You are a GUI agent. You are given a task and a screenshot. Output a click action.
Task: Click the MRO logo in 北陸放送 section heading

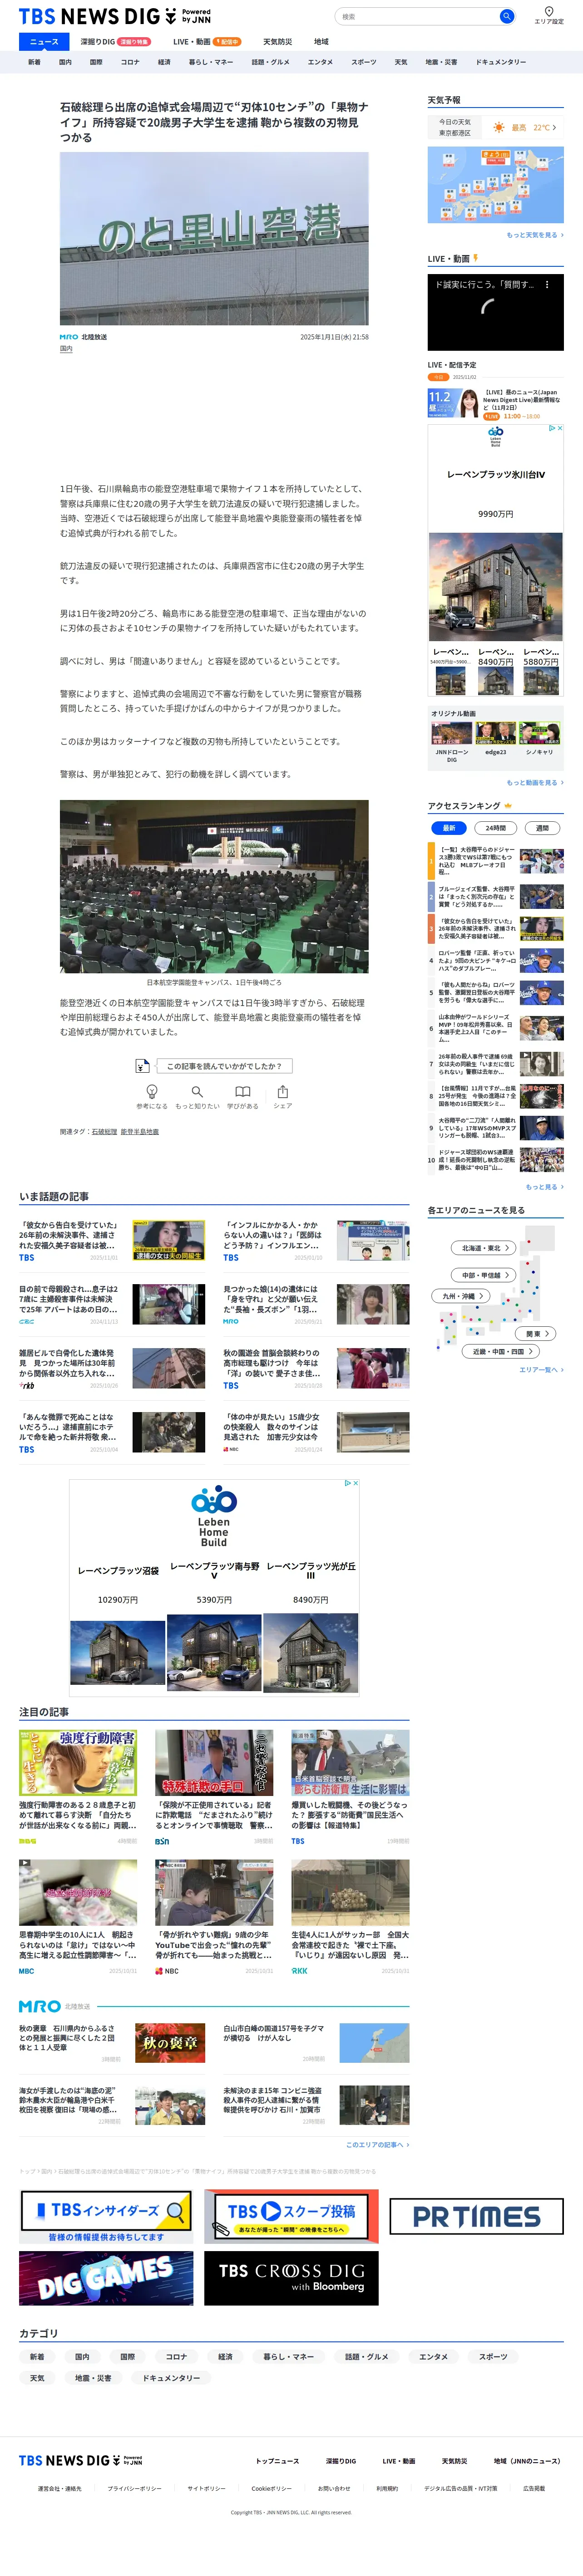coord(40,2006)
